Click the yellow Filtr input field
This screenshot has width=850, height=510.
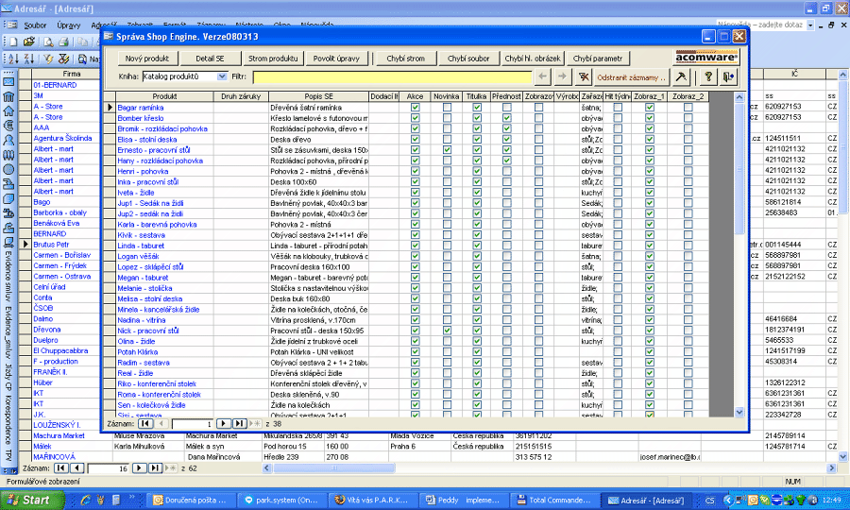[392, 76]
